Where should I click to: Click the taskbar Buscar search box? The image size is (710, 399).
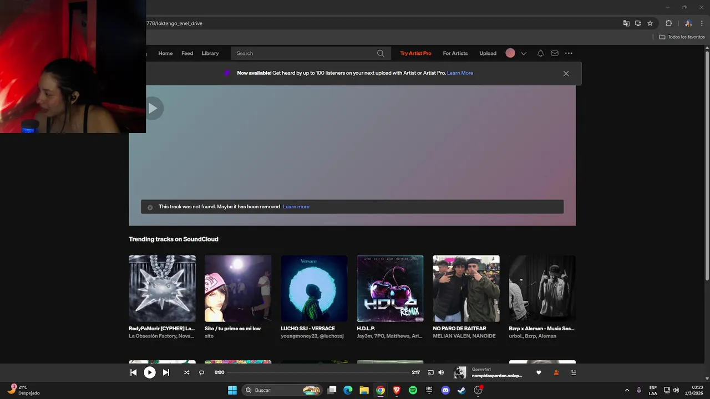click(283, 390)
